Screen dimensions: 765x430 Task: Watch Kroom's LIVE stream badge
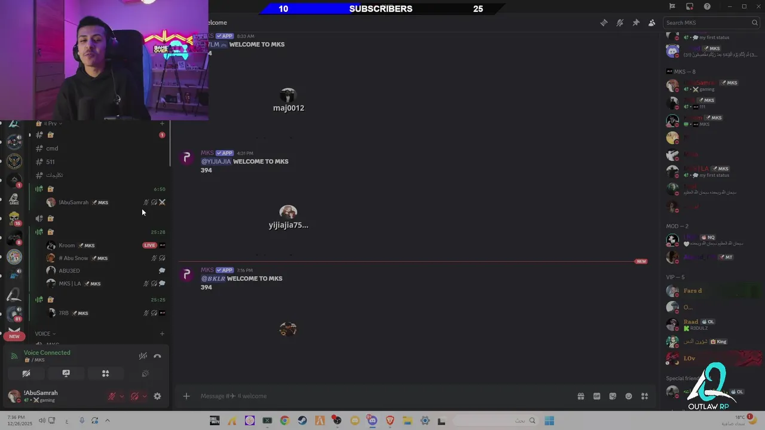tap(149, 245)
